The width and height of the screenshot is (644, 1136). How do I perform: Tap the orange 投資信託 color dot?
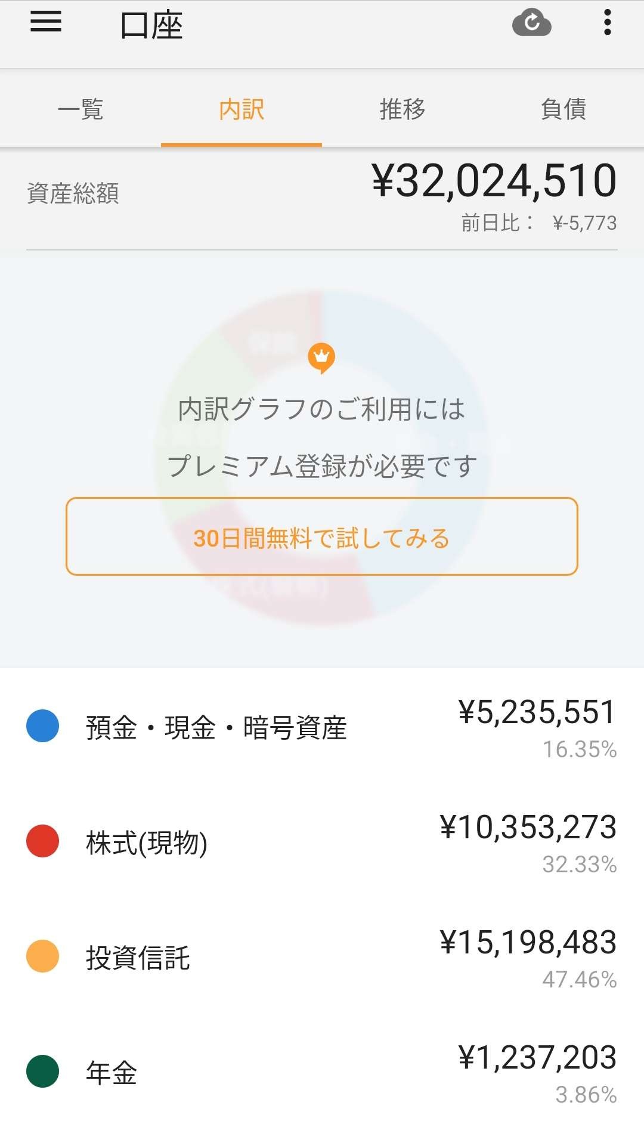click(43, 956)
